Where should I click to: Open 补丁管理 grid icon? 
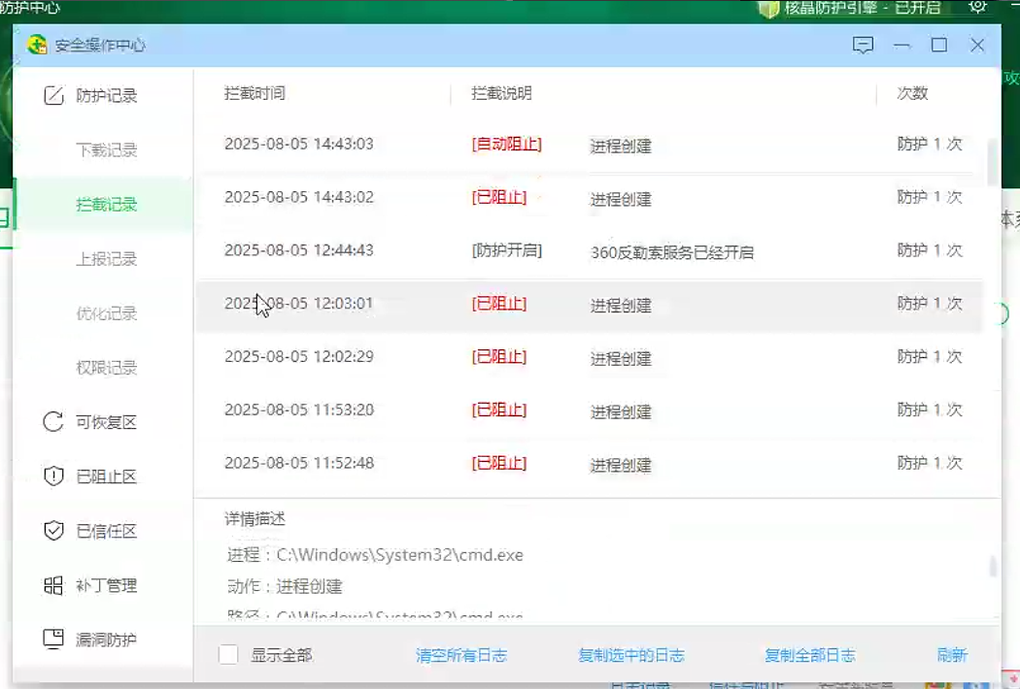[54, 585]
